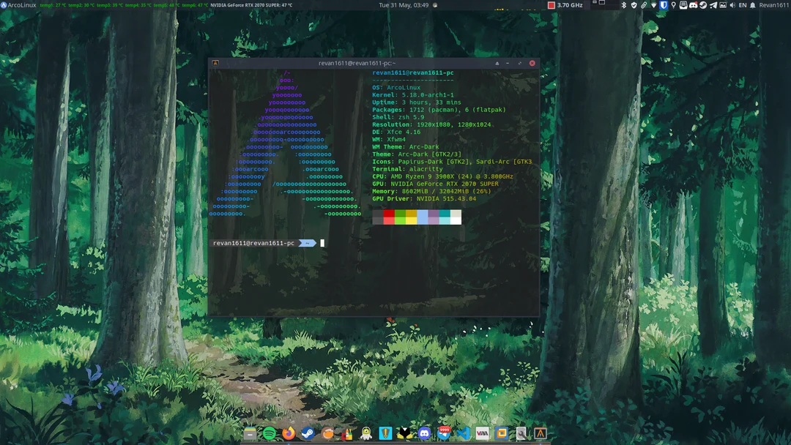Open Spotify from the dock
This screenshot has height=445, width=791.
click(269, 433)
